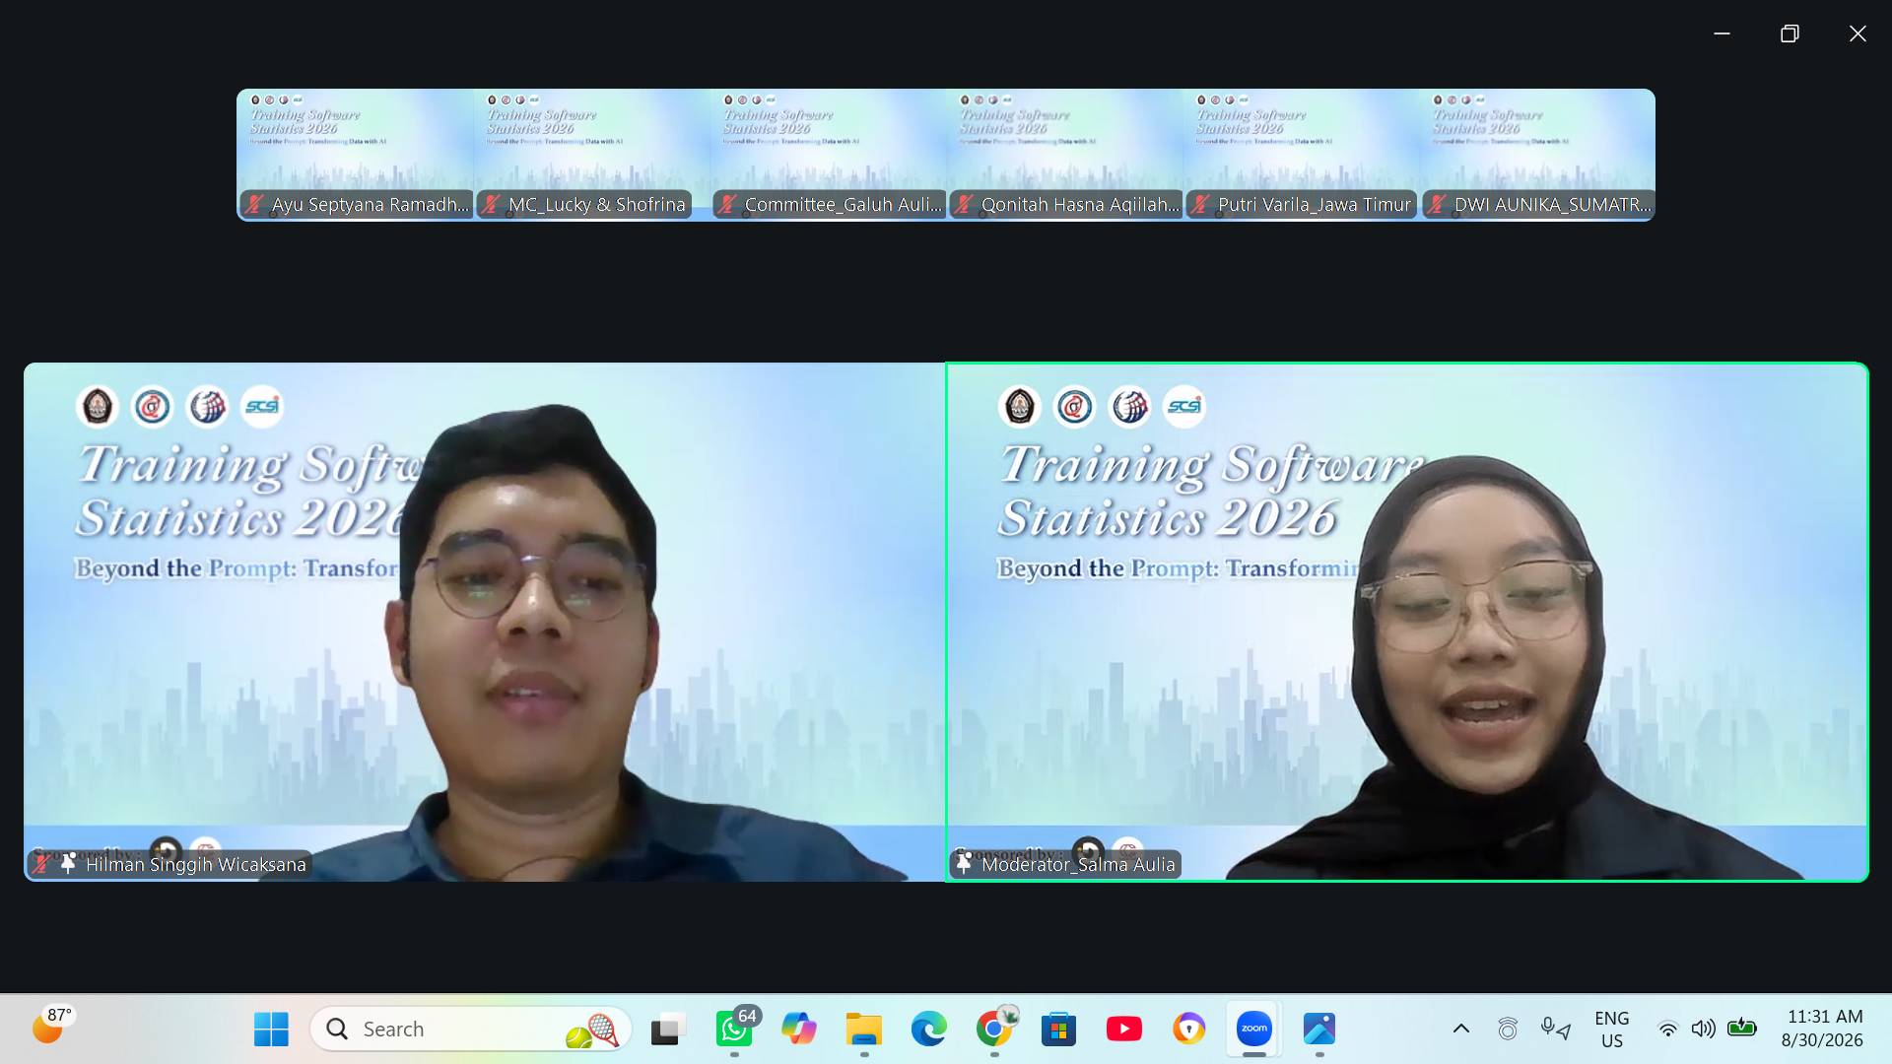Viewport: 1892px width, 1064px height.
Task: Click the volume speaker tray icon
Action: (x=1703, y=1029)
